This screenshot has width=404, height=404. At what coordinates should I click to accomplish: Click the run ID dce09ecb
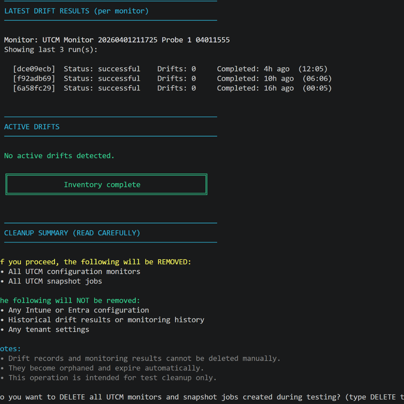coord(34,69)
